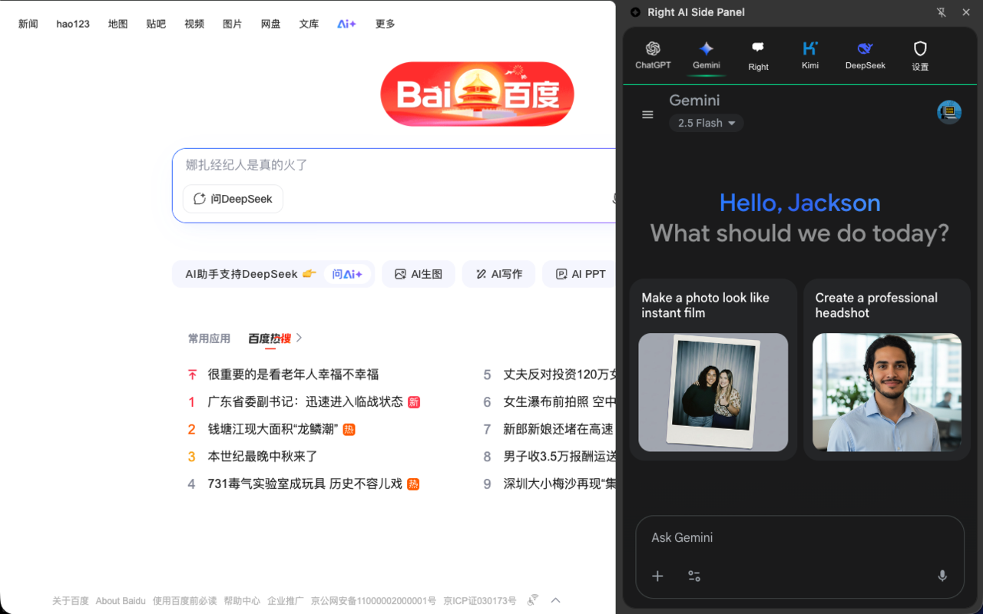
Task: Close the Right AI Side Panel
Action: [x=966, y=12]
